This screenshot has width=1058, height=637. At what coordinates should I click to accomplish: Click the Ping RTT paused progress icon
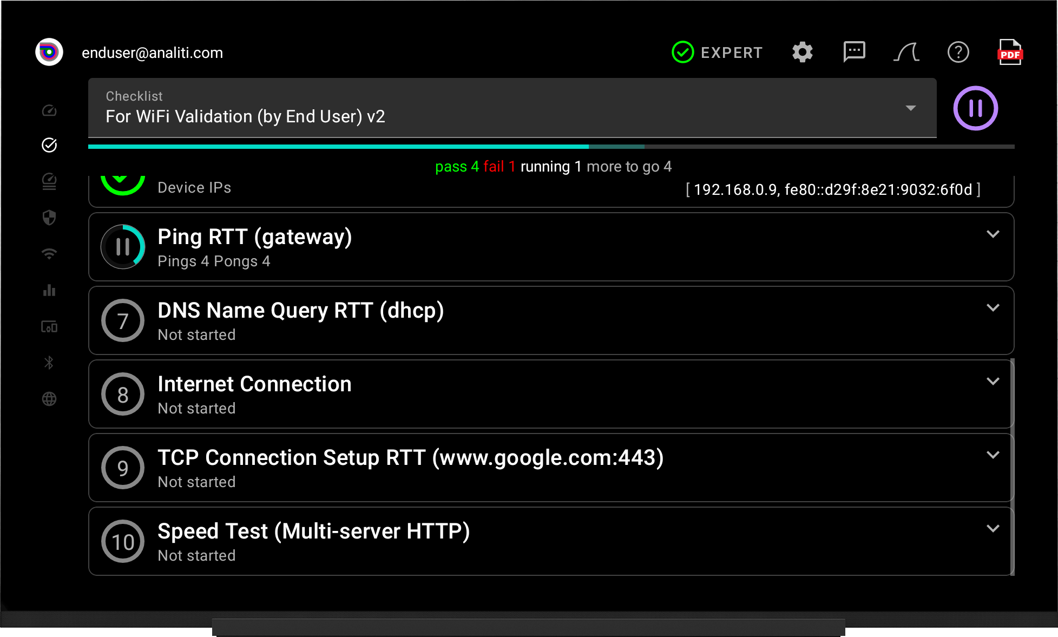pyautogui.click(x=123, y=247)
